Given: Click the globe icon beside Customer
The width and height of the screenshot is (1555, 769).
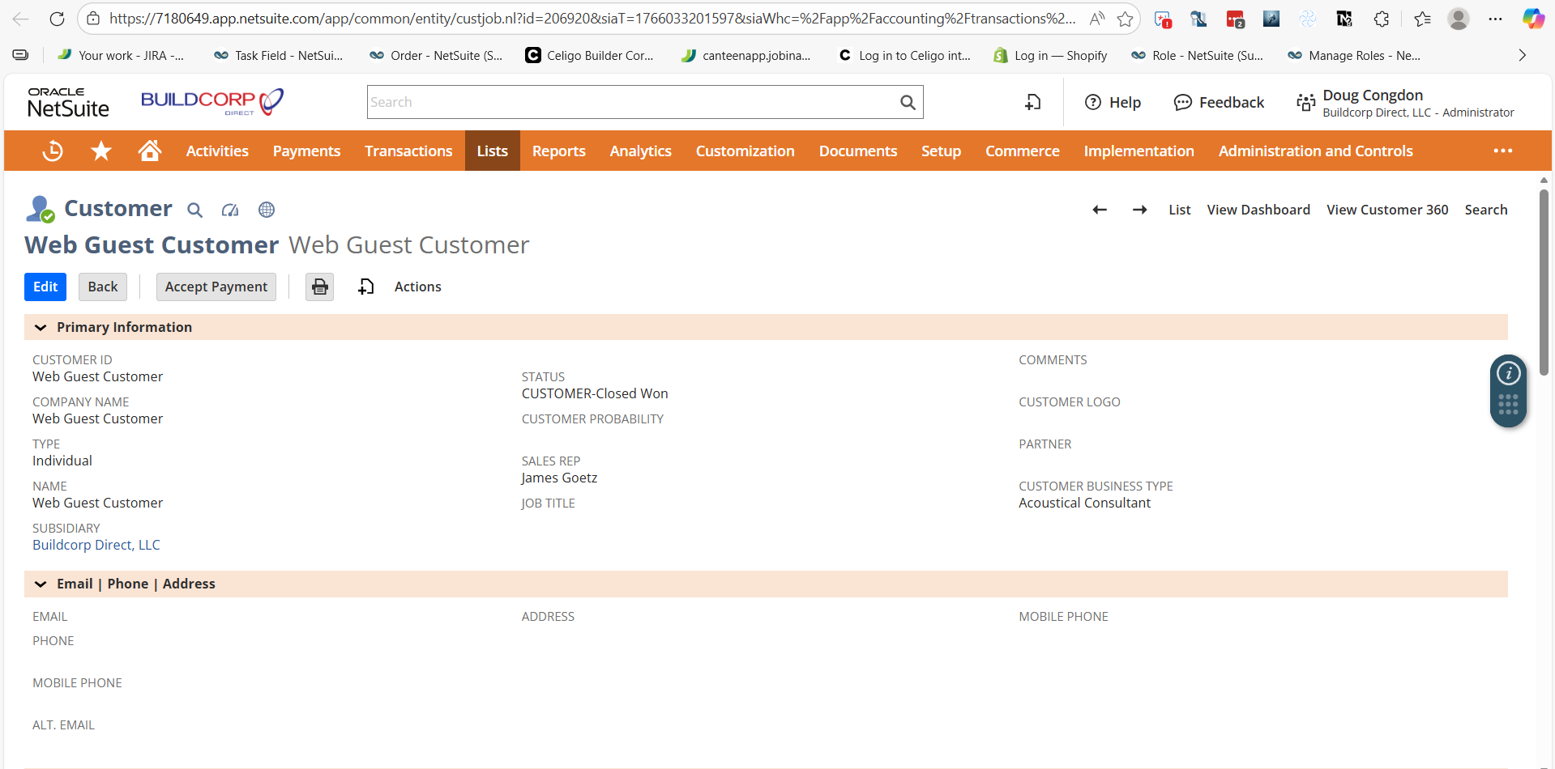Looking at the screenshot, I should point(267,210).
